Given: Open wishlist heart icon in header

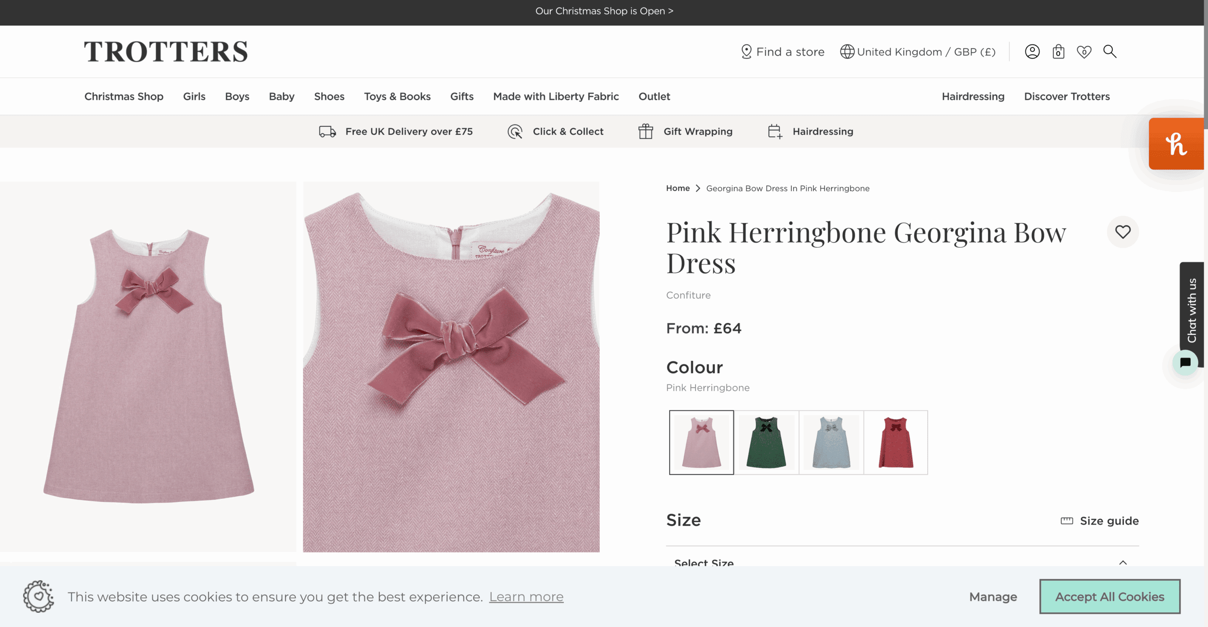Looking at the screenshot, I should [x=1084, y=51].
